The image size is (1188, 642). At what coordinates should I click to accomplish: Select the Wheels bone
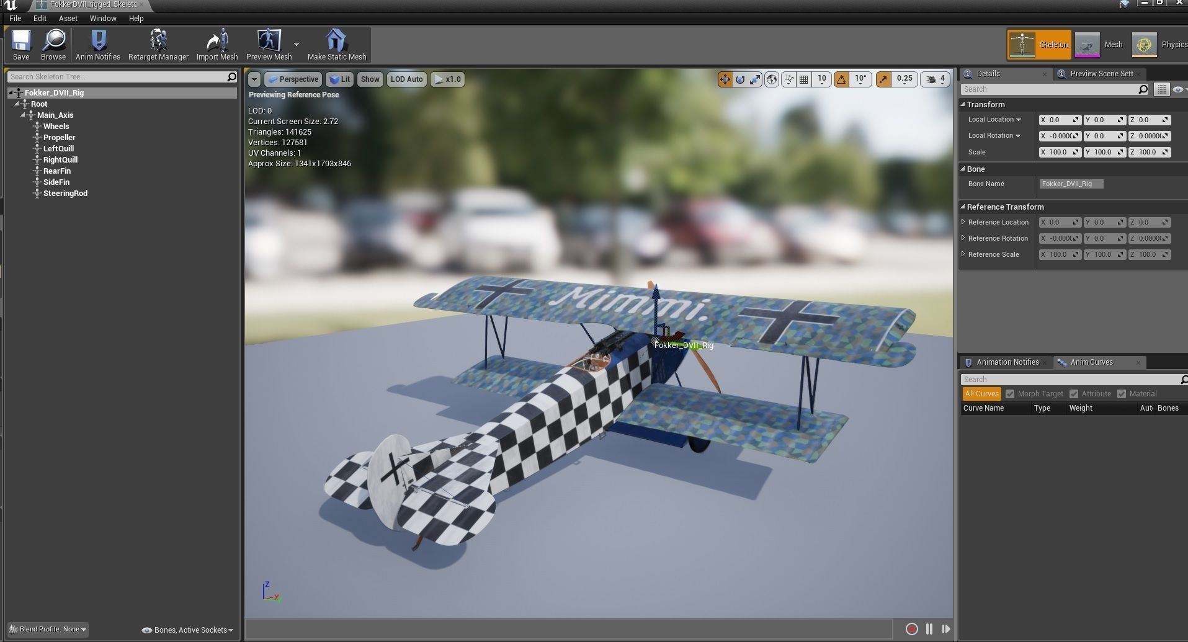point(56,127)
